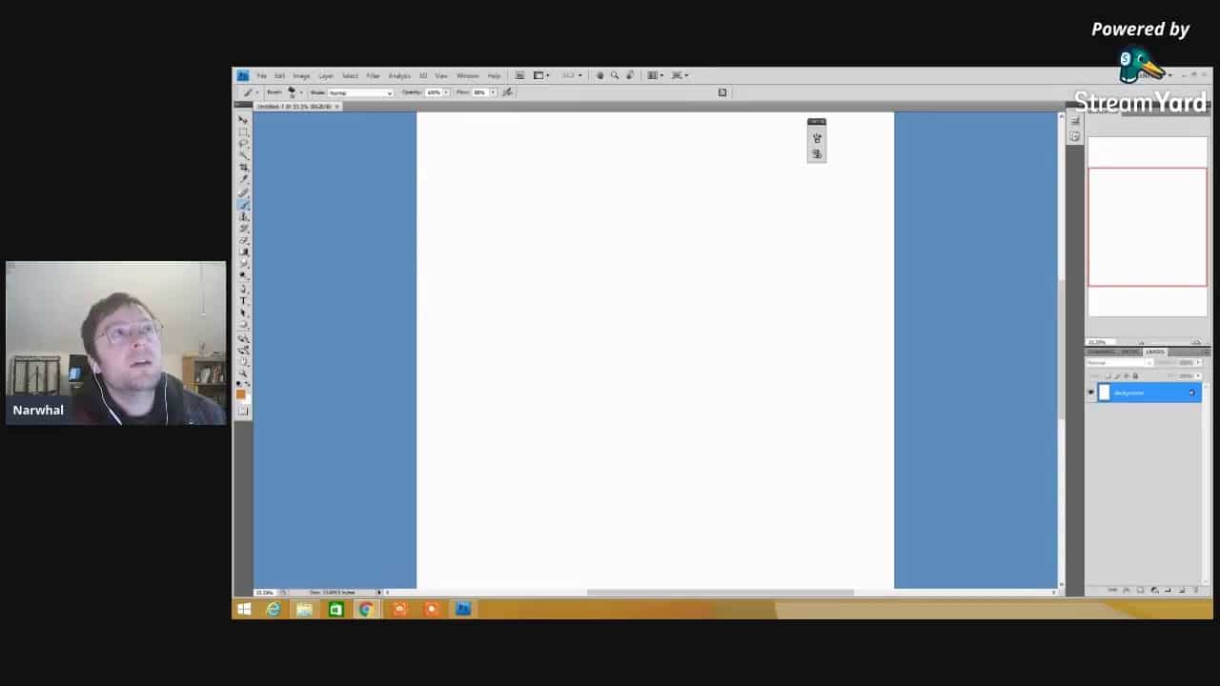Toggle the lock transparent pixels option
Screen dimensions: 1220x686
click(1108, 375)
